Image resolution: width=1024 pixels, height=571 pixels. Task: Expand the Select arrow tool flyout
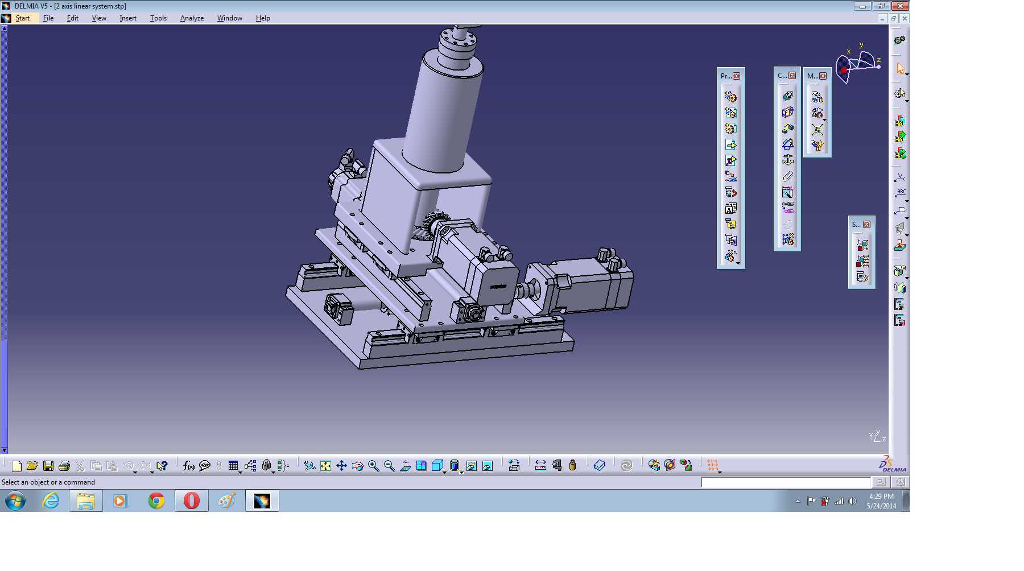point(907,75)
